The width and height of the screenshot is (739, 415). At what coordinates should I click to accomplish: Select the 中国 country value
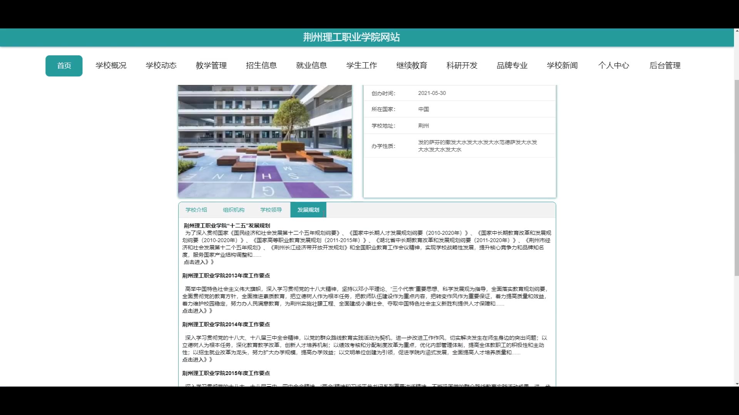click(423, 109)
